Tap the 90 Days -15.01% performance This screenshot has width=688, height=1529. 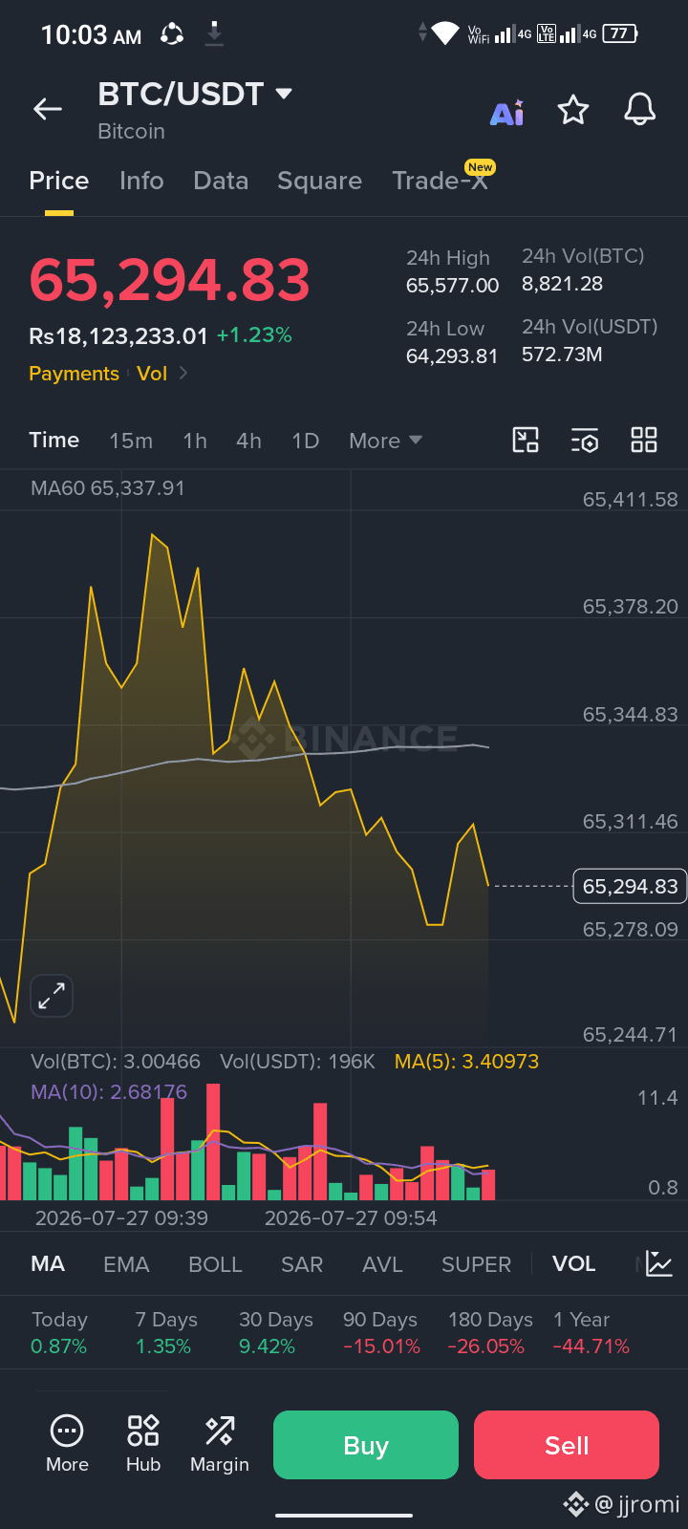(381, 1333)
